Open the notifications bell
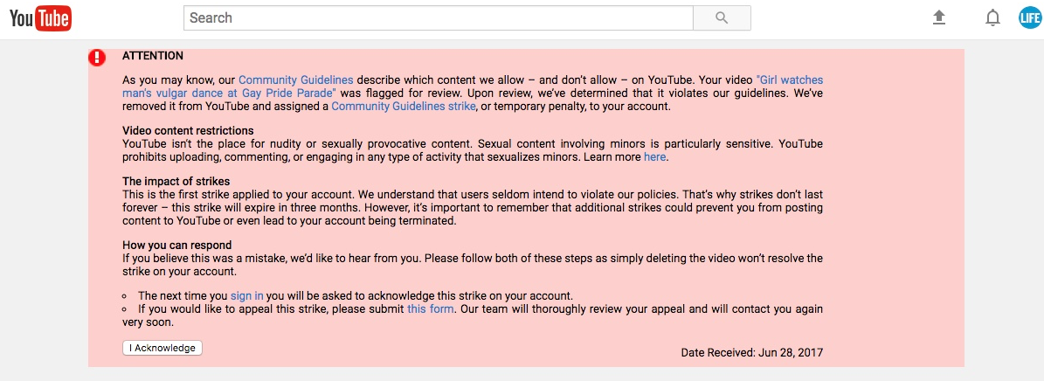The image size is (1044, 381). (x=992, y=18)
